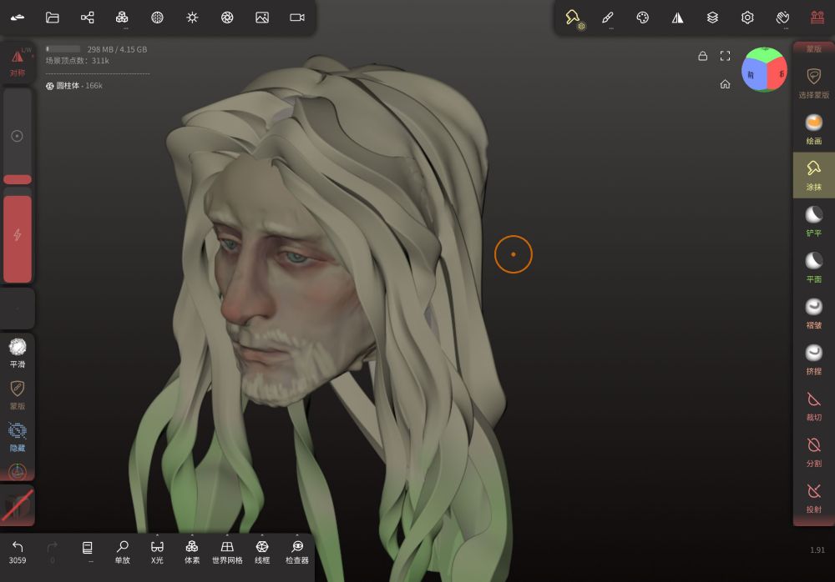
Task: Undo the last action (3059)
Action: click(18, 552)
